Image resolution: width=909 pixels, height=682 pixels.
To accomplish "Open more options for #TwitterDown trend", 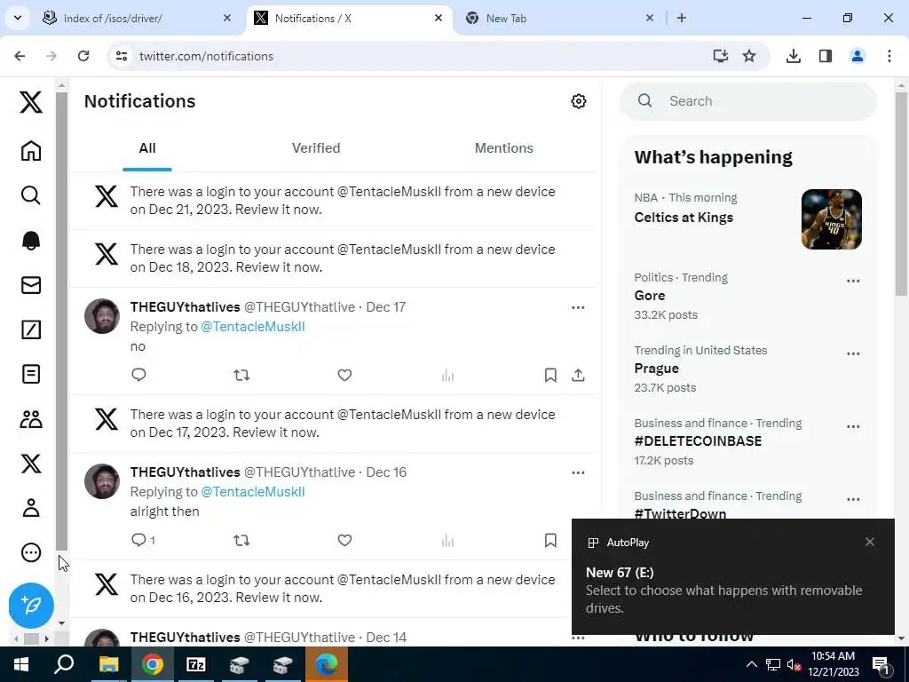I will (853, 499).
